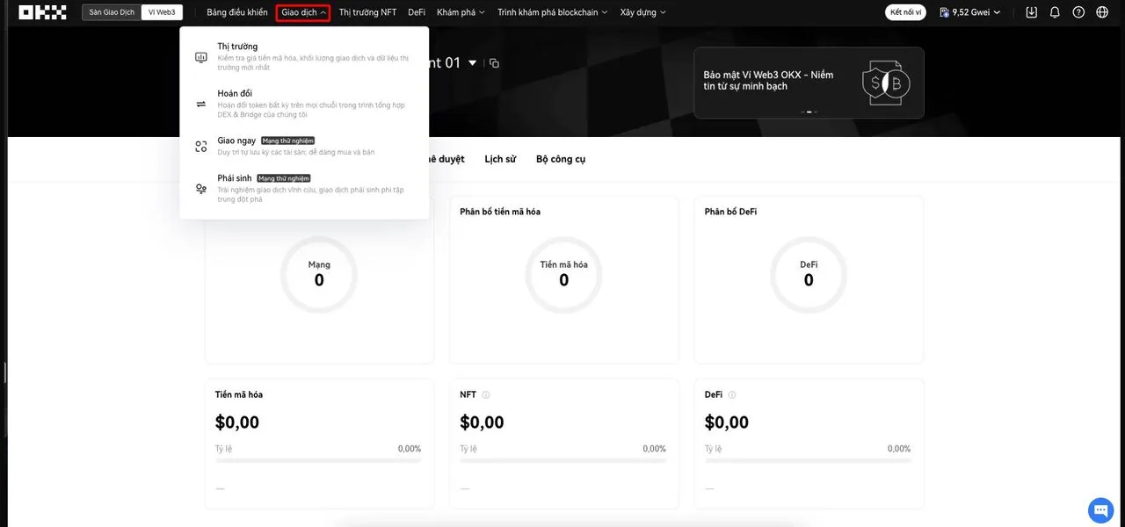Copy account address using copy icon
This screenshot has width=1125, height=527.
495,63
